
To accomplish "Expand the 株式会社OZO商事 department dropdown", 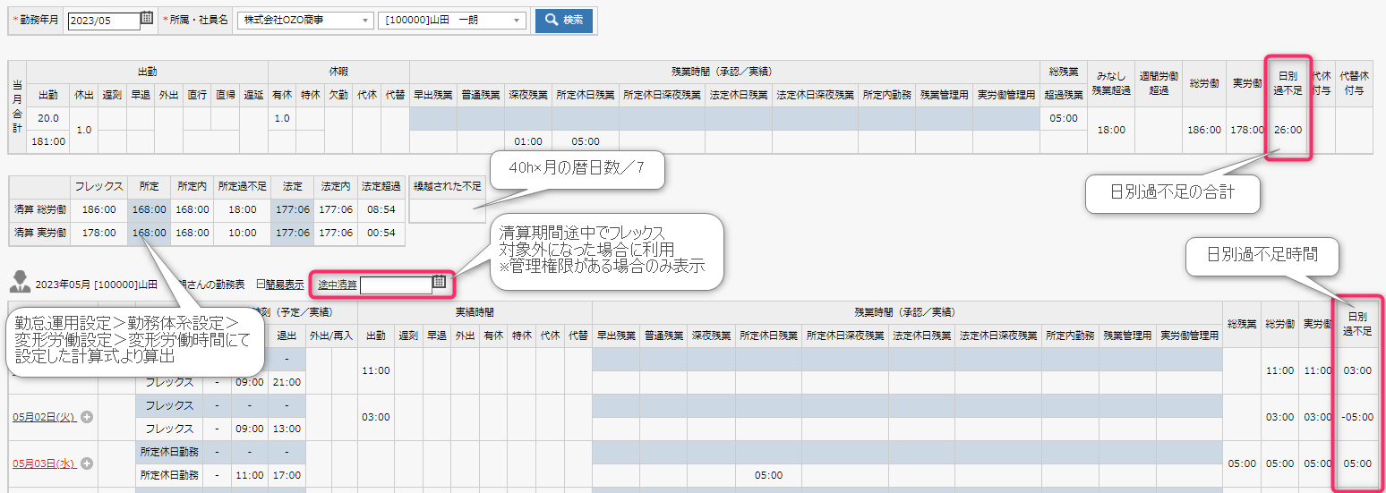I will tap(304, 21).
